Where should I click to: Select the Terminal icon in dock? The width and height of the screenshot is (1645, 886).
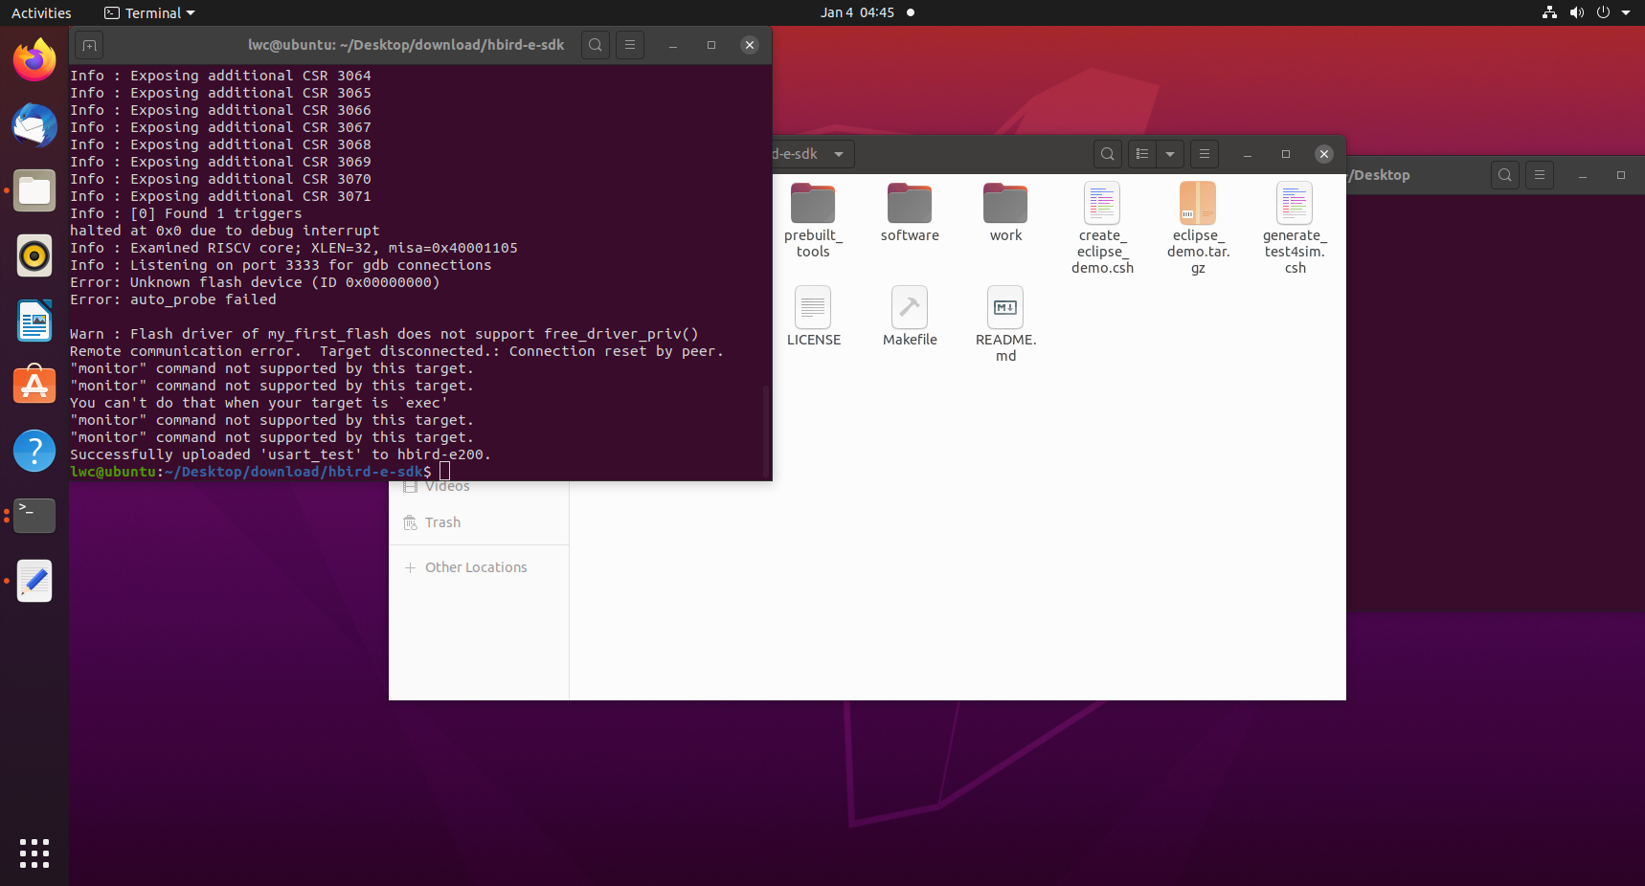coord(34,516)
